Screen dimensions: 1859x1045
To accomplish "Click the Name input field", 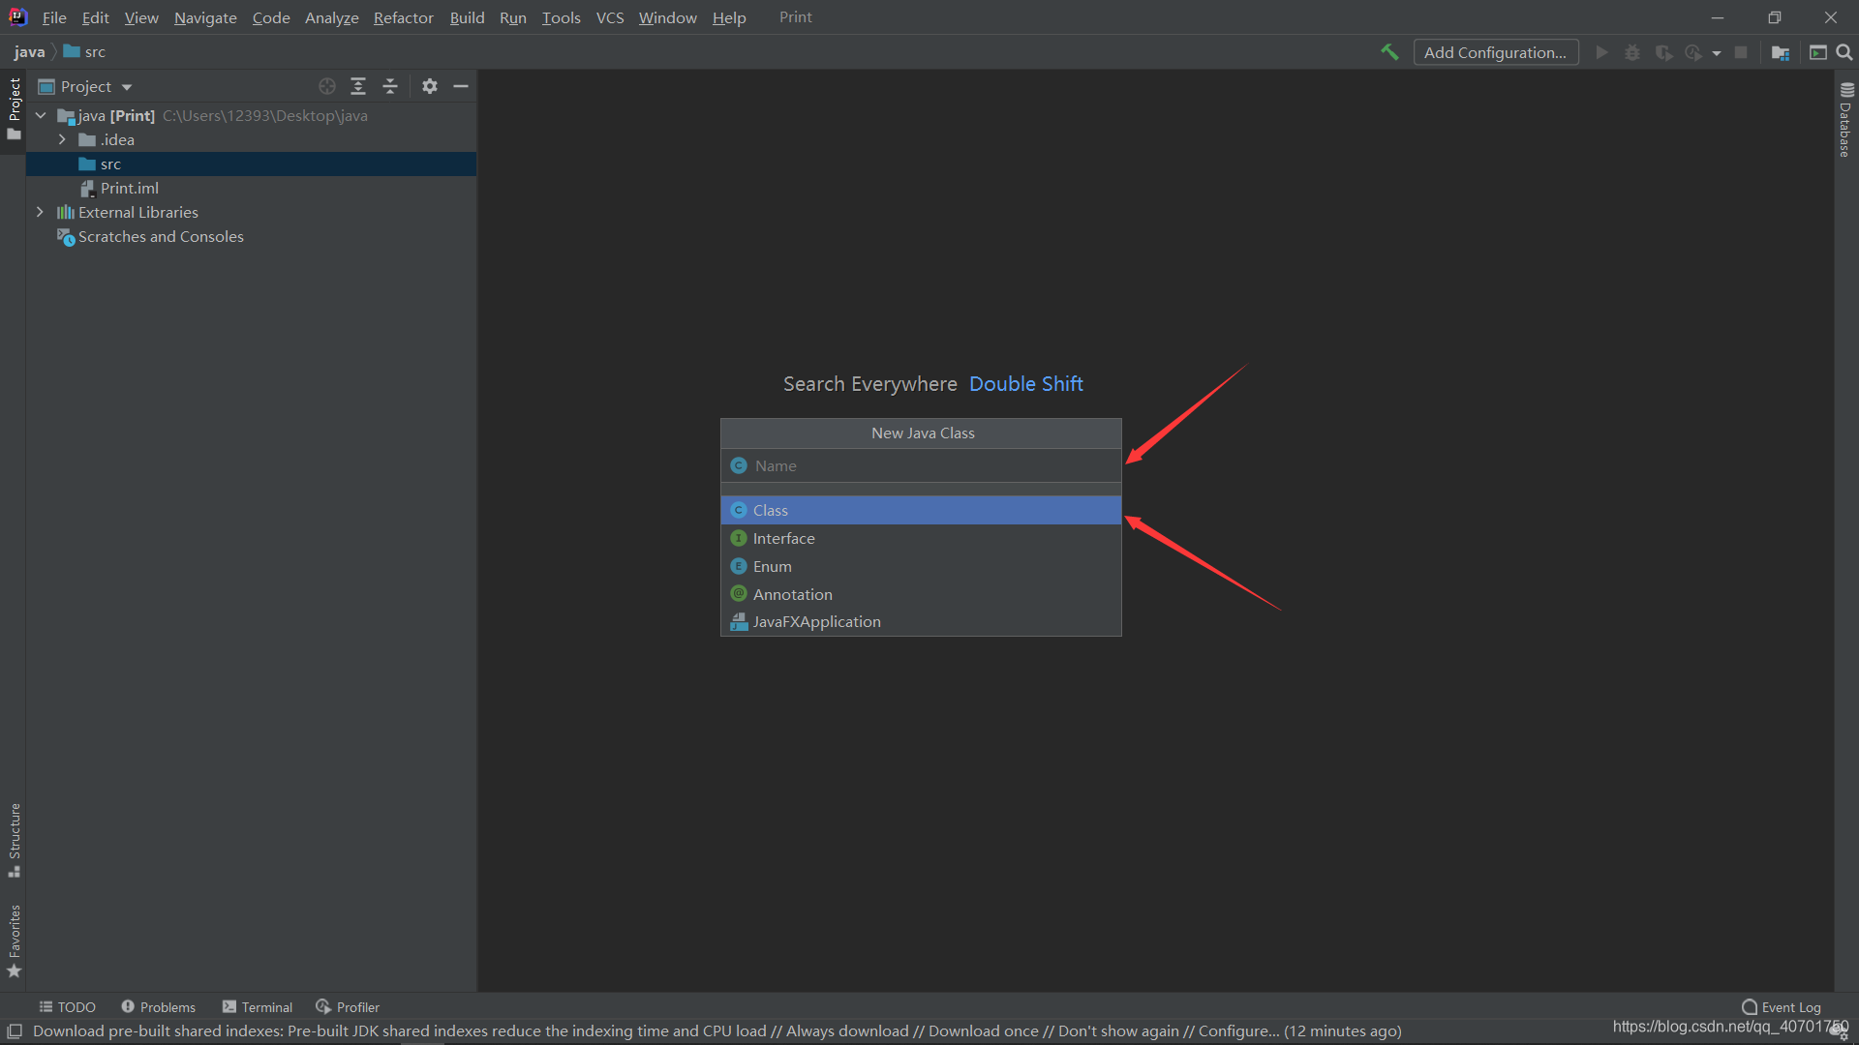I will point(929,465).
